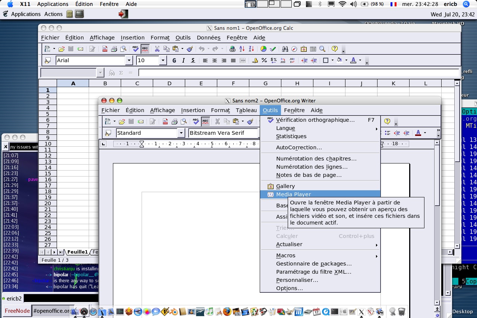The width and height of the screenshot is (477, 318).
Task: Select Gallery from the Outils menu
Action: (x=285, y=186)
